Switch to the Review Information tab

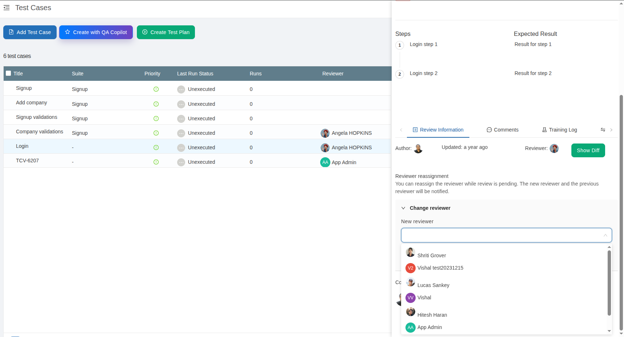(438, 130)
